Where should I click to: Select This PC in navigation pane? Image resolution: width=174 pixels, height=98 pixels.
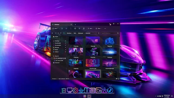tap(56, 56)
